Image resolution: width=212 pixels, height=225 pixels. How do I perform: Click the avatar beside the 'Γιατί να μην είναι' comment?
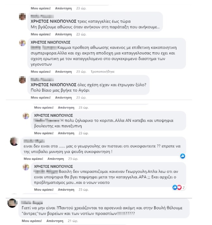pyautogui.click(x=12, y=203)
